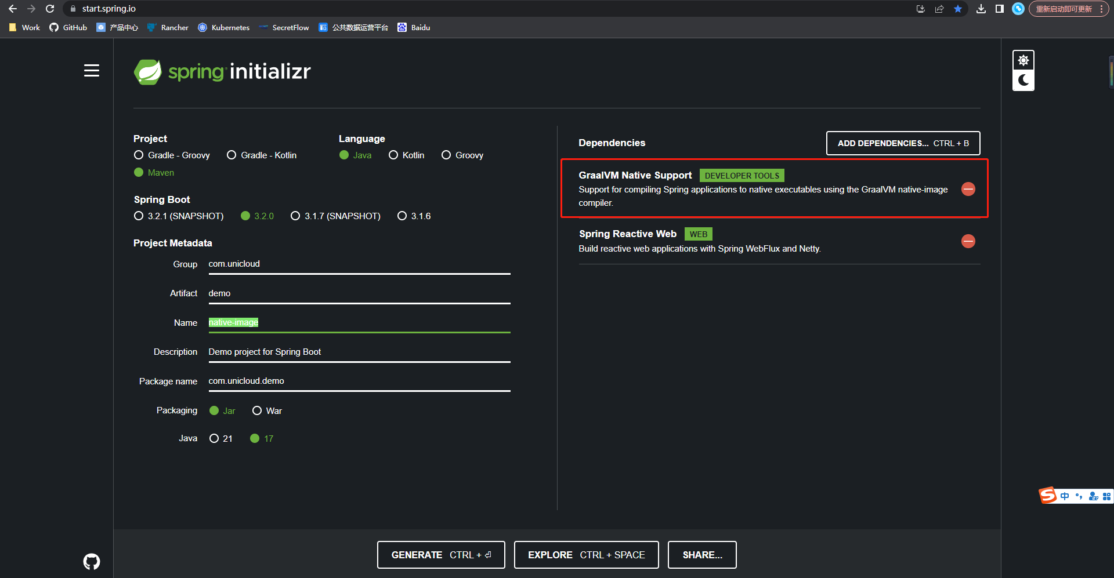Click Generate project button
The image size is (1114, 578).
click(x=441, y=555)
